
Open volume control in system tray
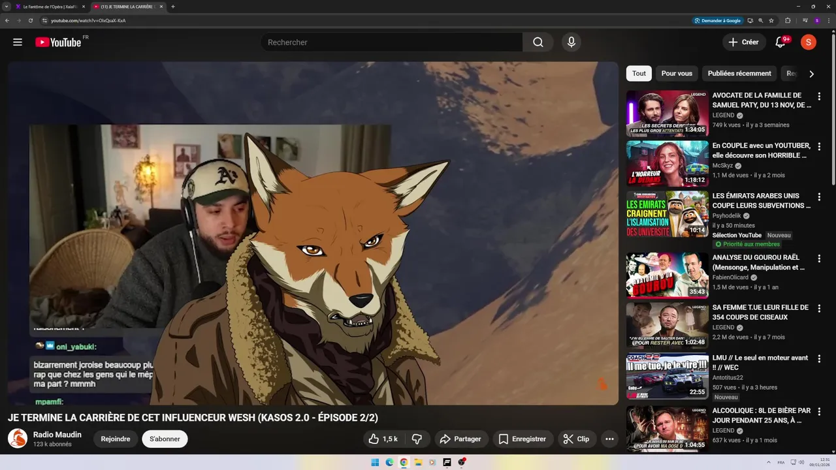[x=802, y=462]
